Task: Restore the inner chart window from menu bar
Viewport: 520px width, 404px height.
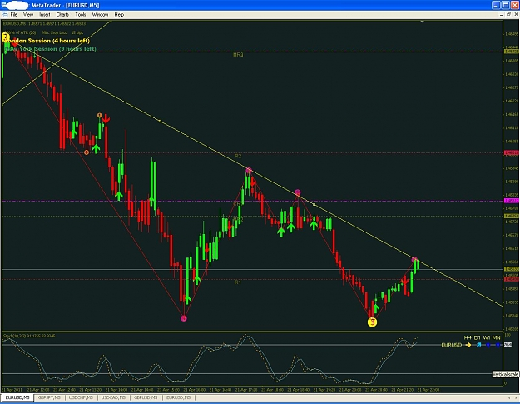Action: tap(508, 14)
